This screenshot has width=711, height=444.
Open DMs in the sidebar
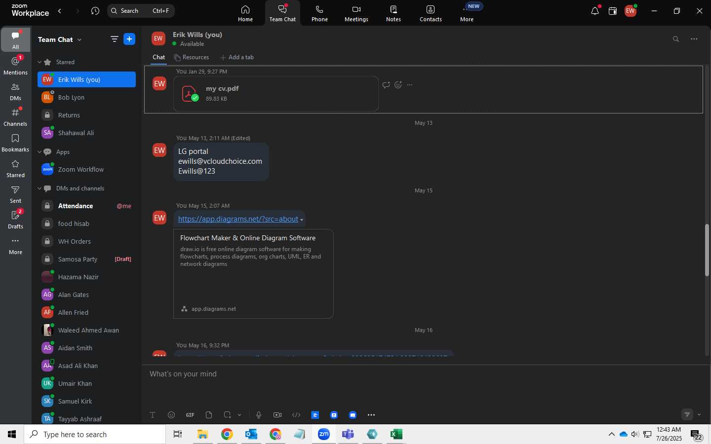pos(16,91)
